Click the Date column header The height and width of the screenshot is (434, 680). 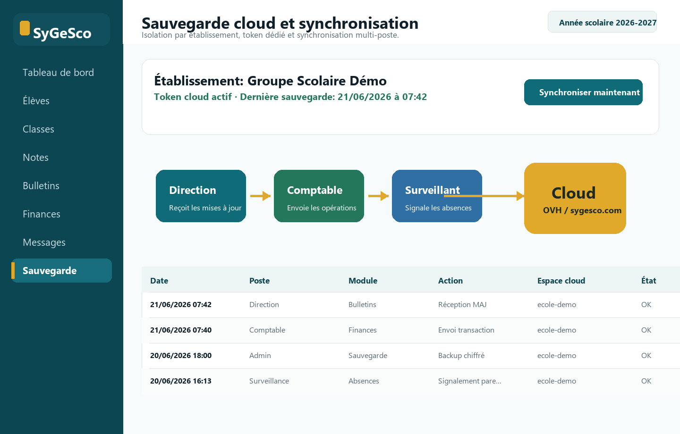[x=159, y=281]
